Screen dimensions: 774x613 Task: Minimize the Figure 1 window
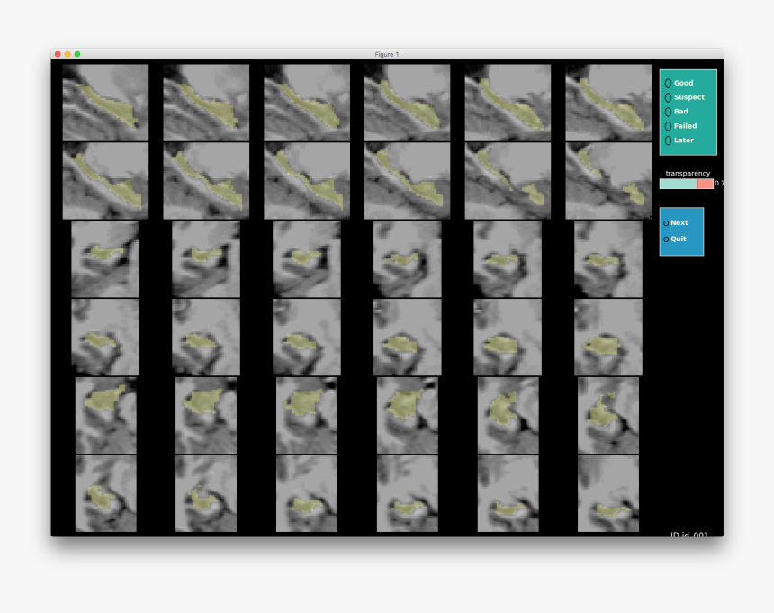pos(67,54)
